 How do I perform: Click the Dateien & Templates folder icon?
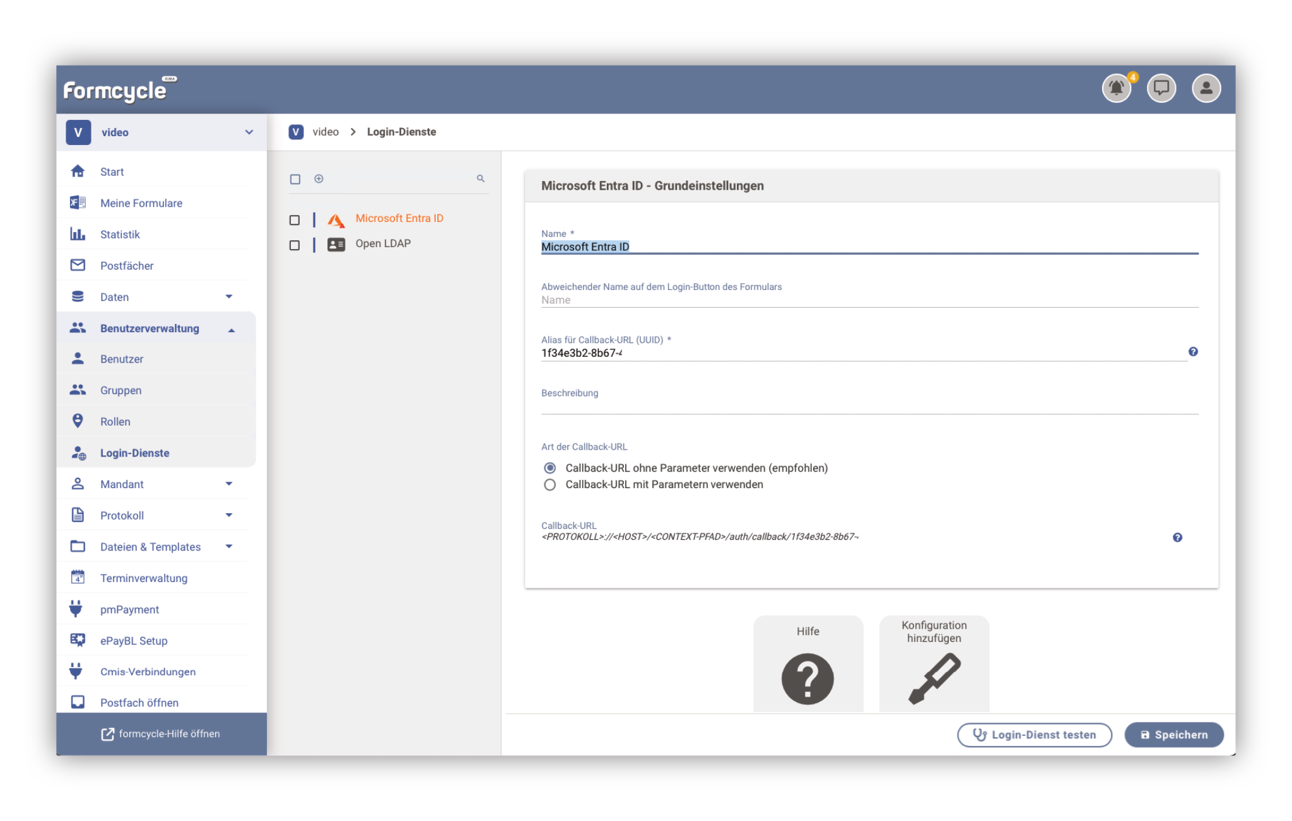(x=78, y=546)
